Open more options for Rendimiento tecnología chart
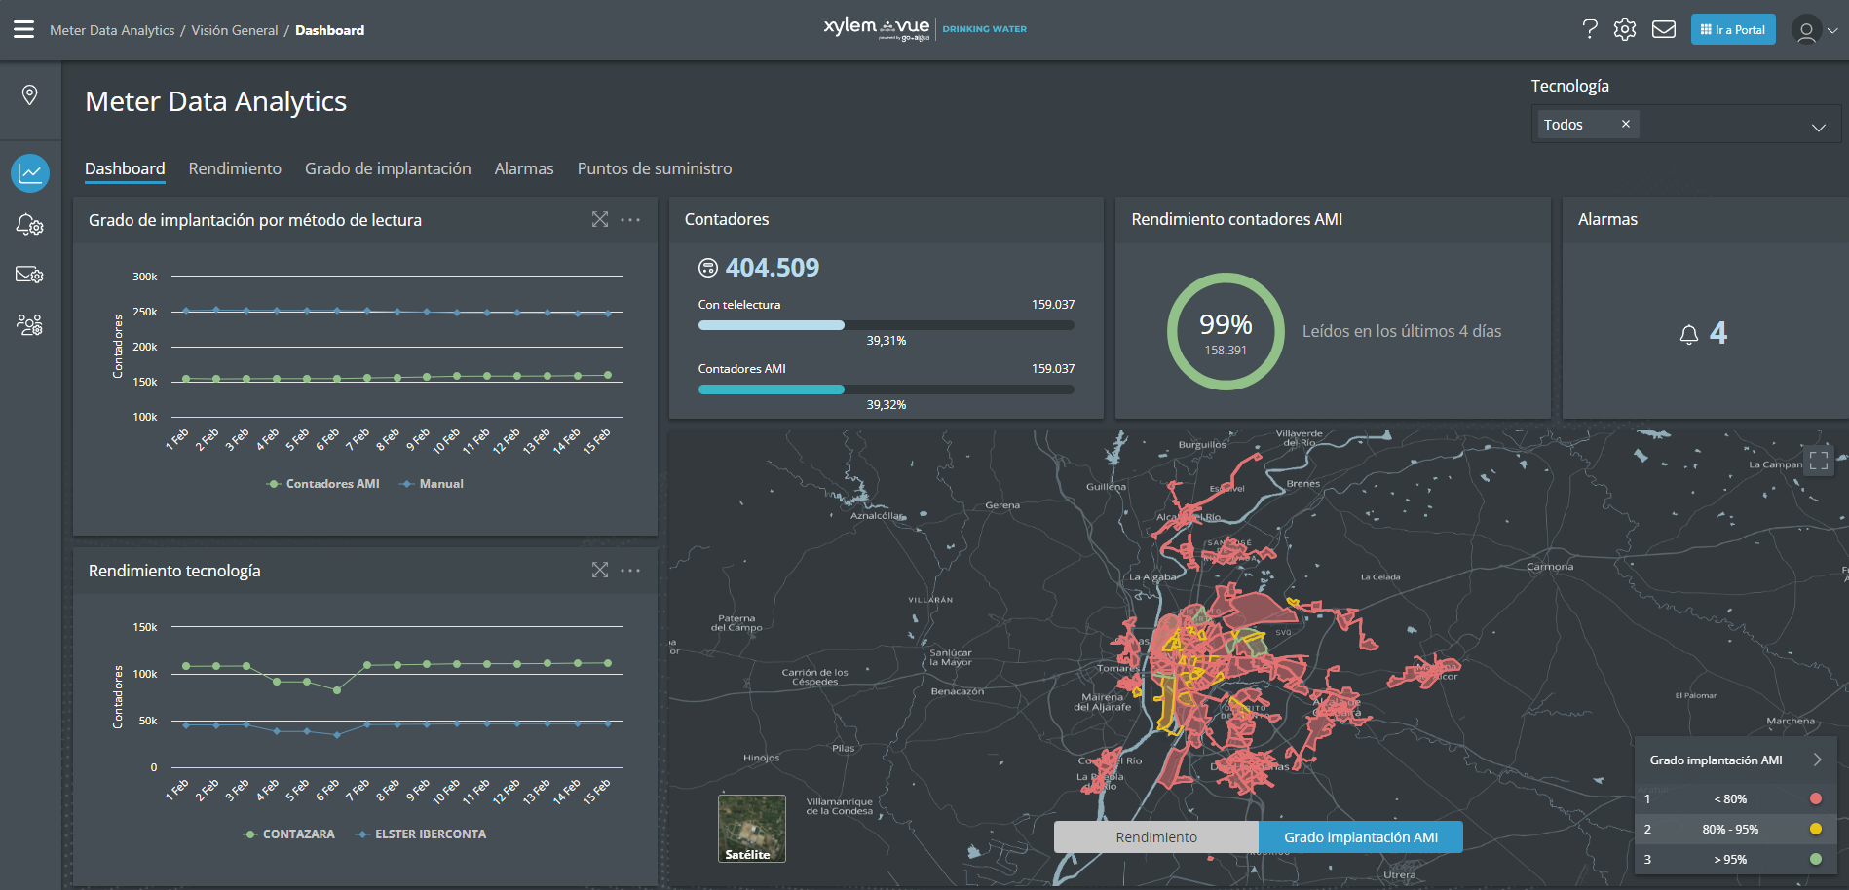The height and width of the screenshot is (890, 1849). coord(630,570)
